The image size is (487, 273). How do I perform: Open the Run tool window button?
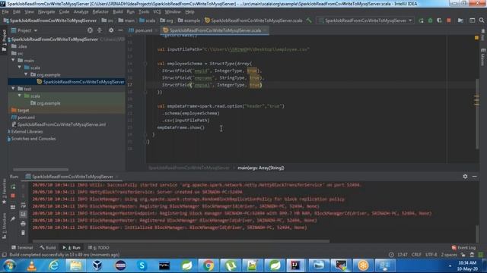click(x=72, y=248)
